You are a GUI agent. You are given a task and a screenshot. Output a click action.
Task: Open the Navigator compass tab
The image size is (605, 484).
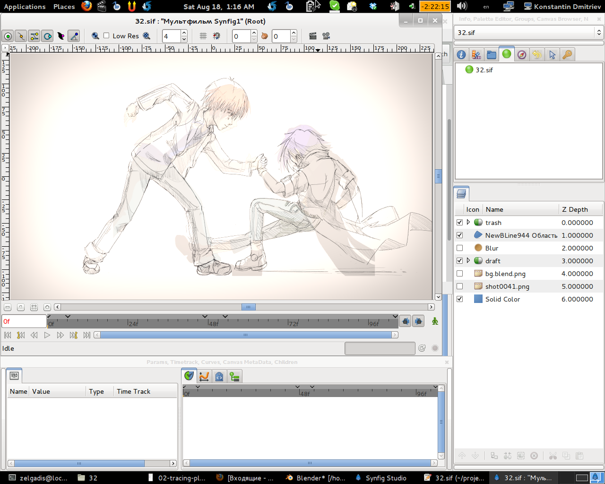coord(522,55)
